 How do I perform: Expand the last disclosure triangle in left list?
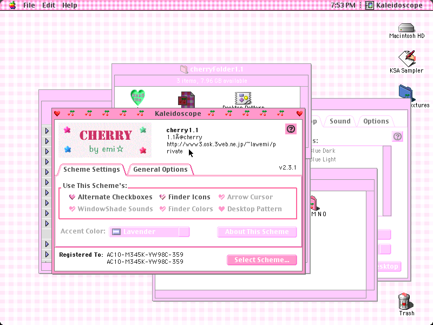click(47, 254)
